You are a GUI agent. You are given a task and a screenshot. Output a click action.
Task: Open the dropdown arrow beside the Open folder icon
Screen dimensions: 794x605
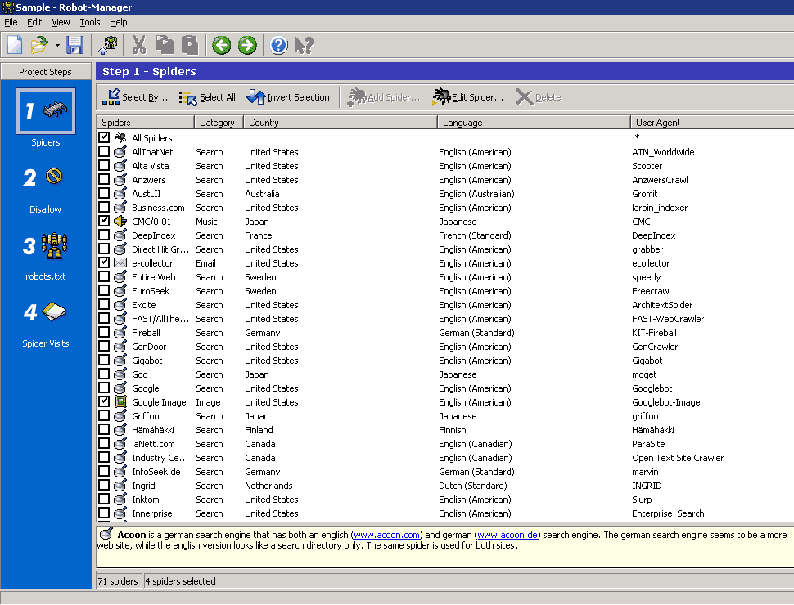coord(57,46)
